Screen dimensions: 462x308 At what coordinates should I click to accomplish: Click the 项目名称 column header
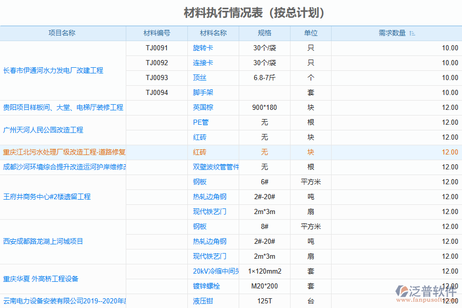pyautogui.click(x=63, y=32)
